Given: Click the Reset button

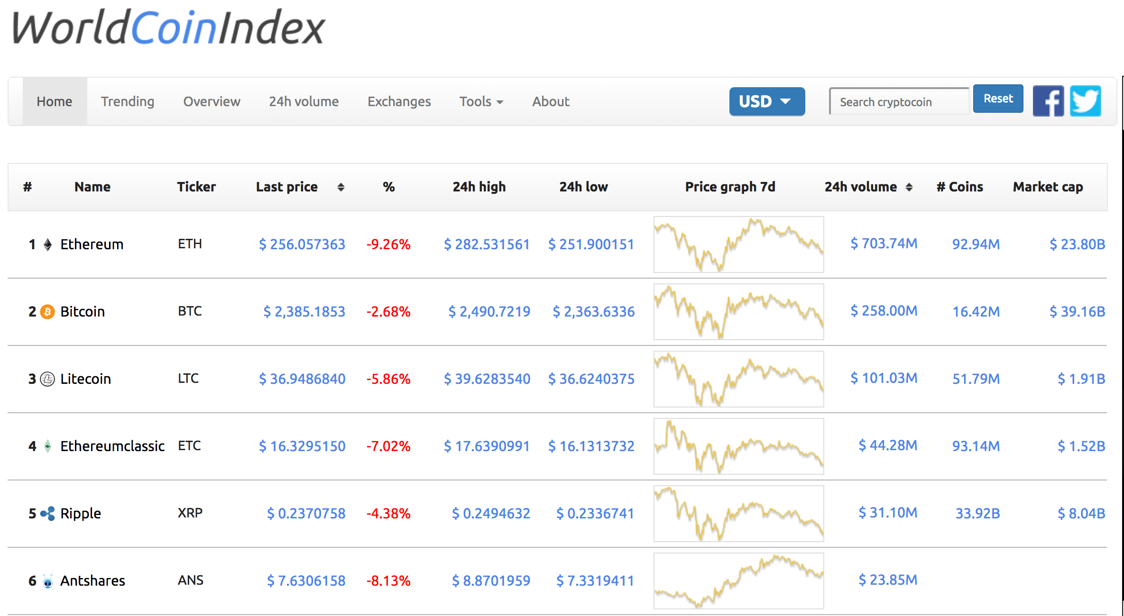Looking at the screenshot, I should pos(998,99).
